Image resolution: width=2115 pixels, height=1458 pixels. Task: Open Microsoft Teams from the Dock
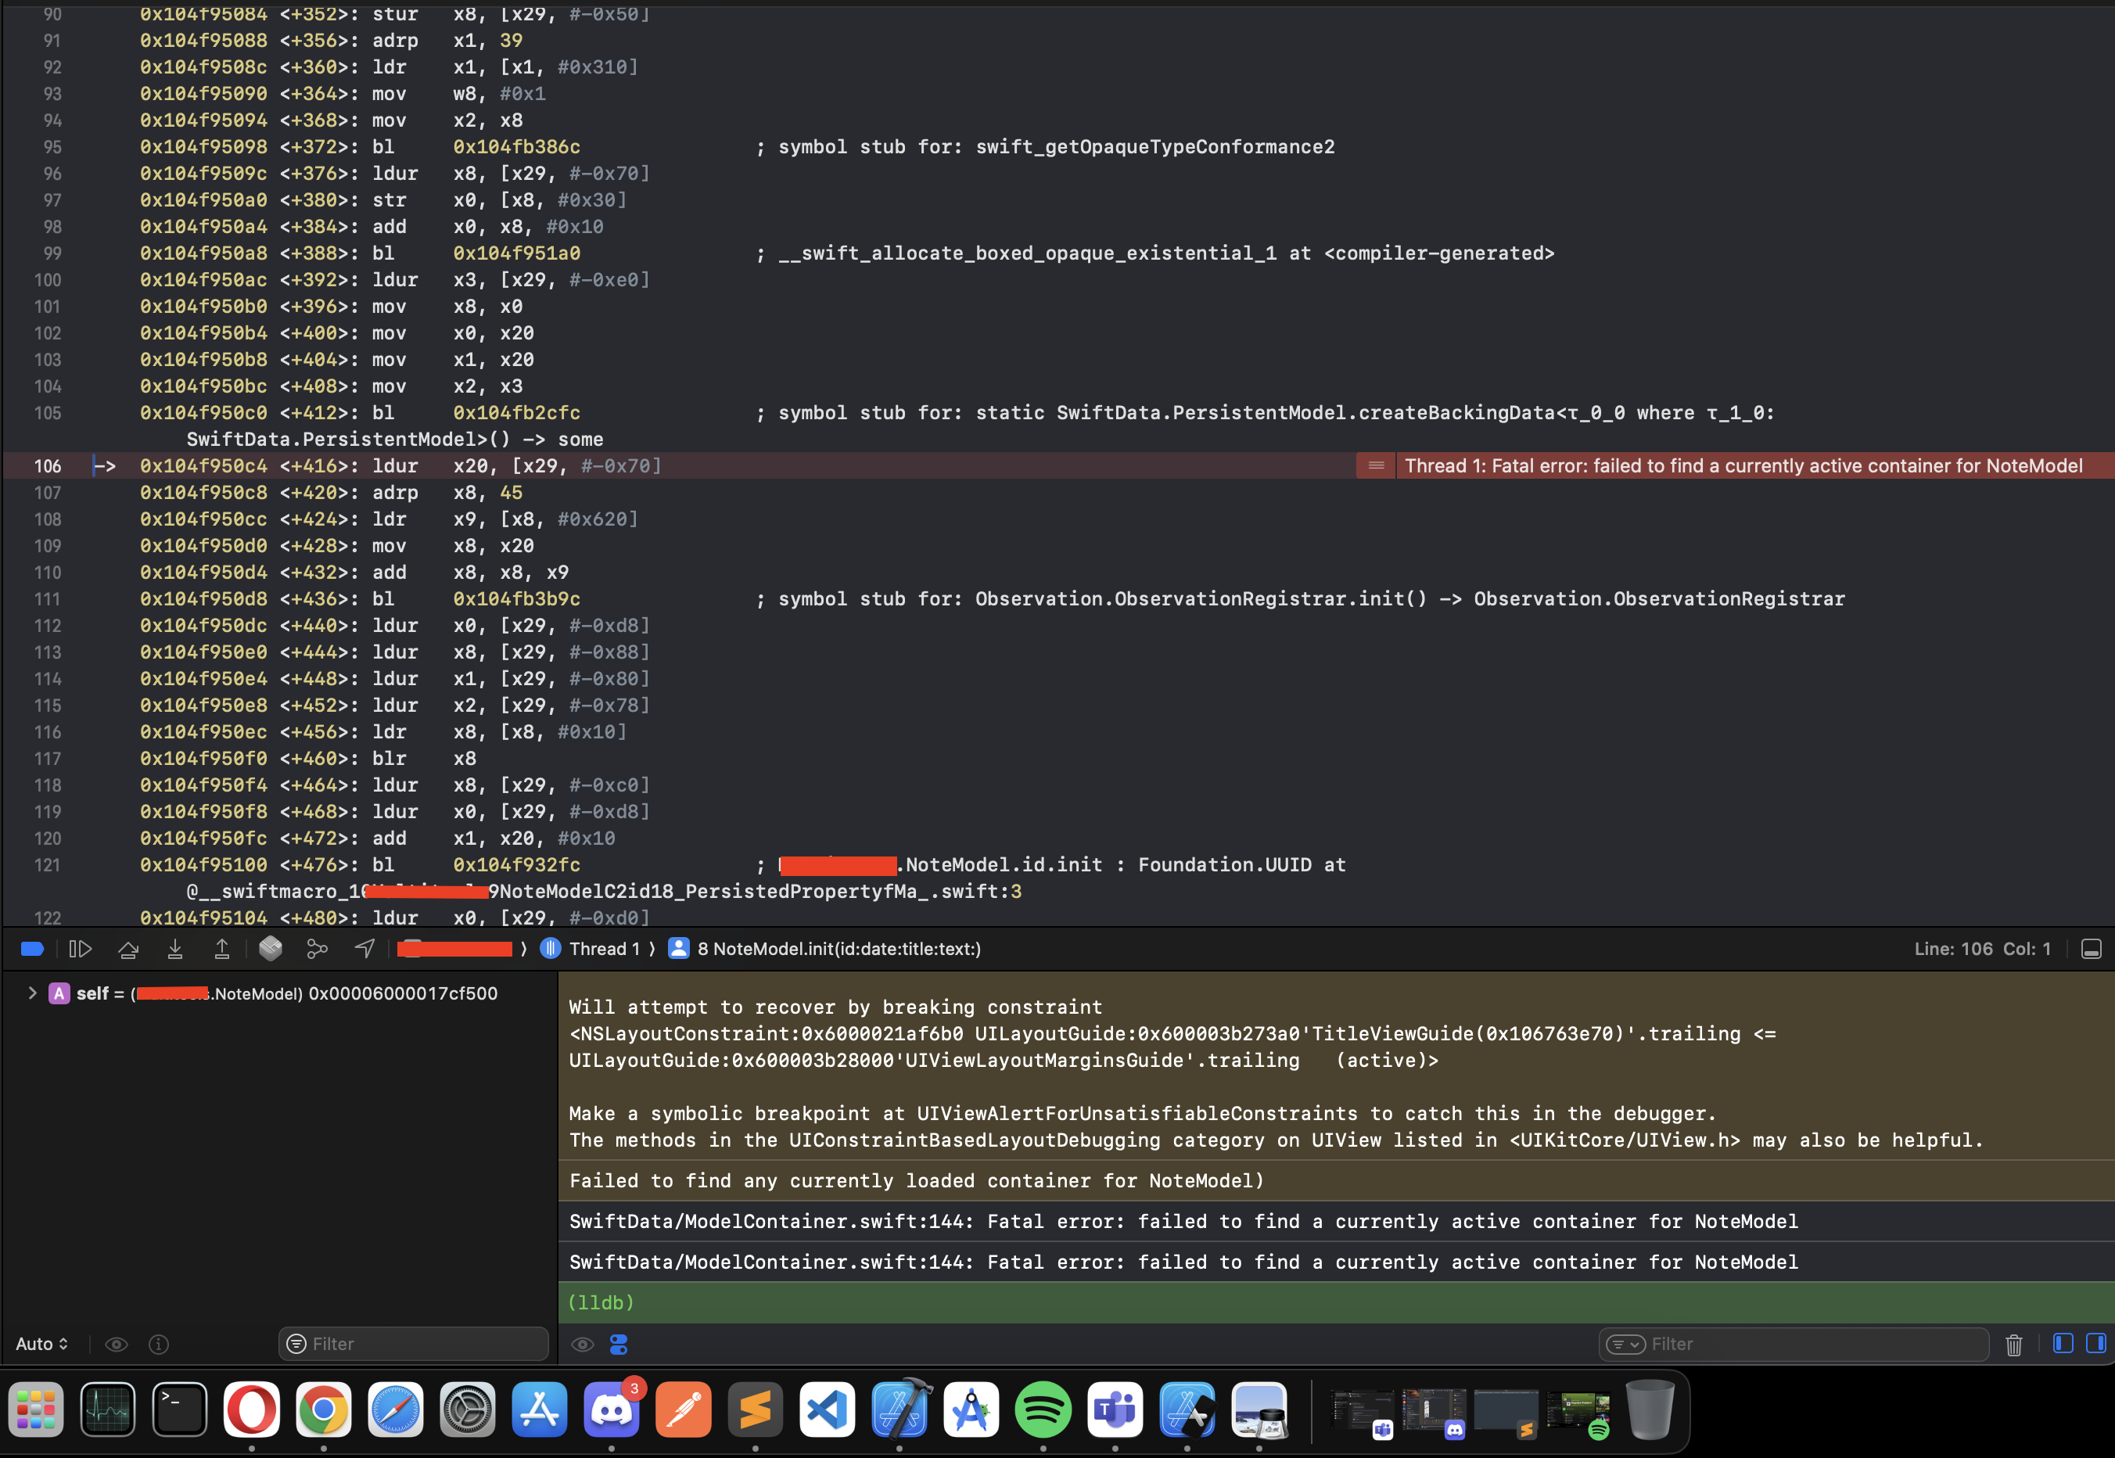coord(1115,1409)
